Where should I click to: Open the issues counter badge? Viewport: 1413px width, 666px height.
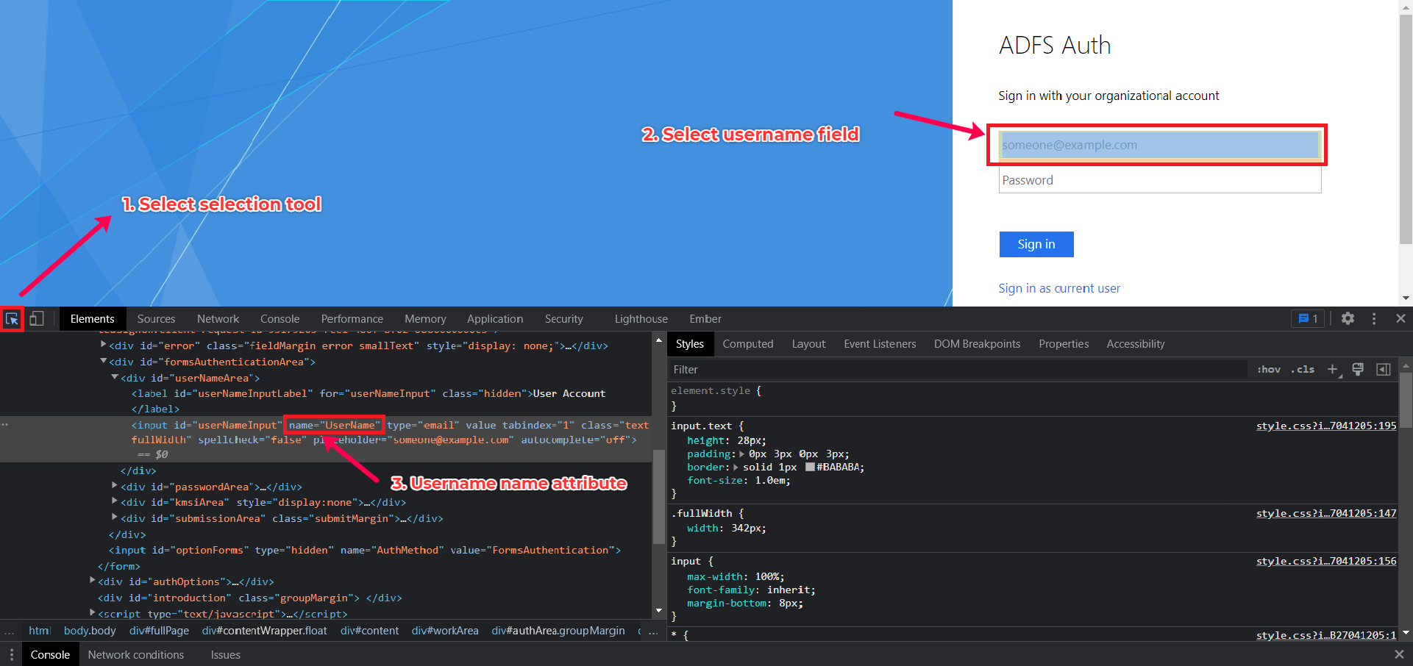click(1308, 319)
